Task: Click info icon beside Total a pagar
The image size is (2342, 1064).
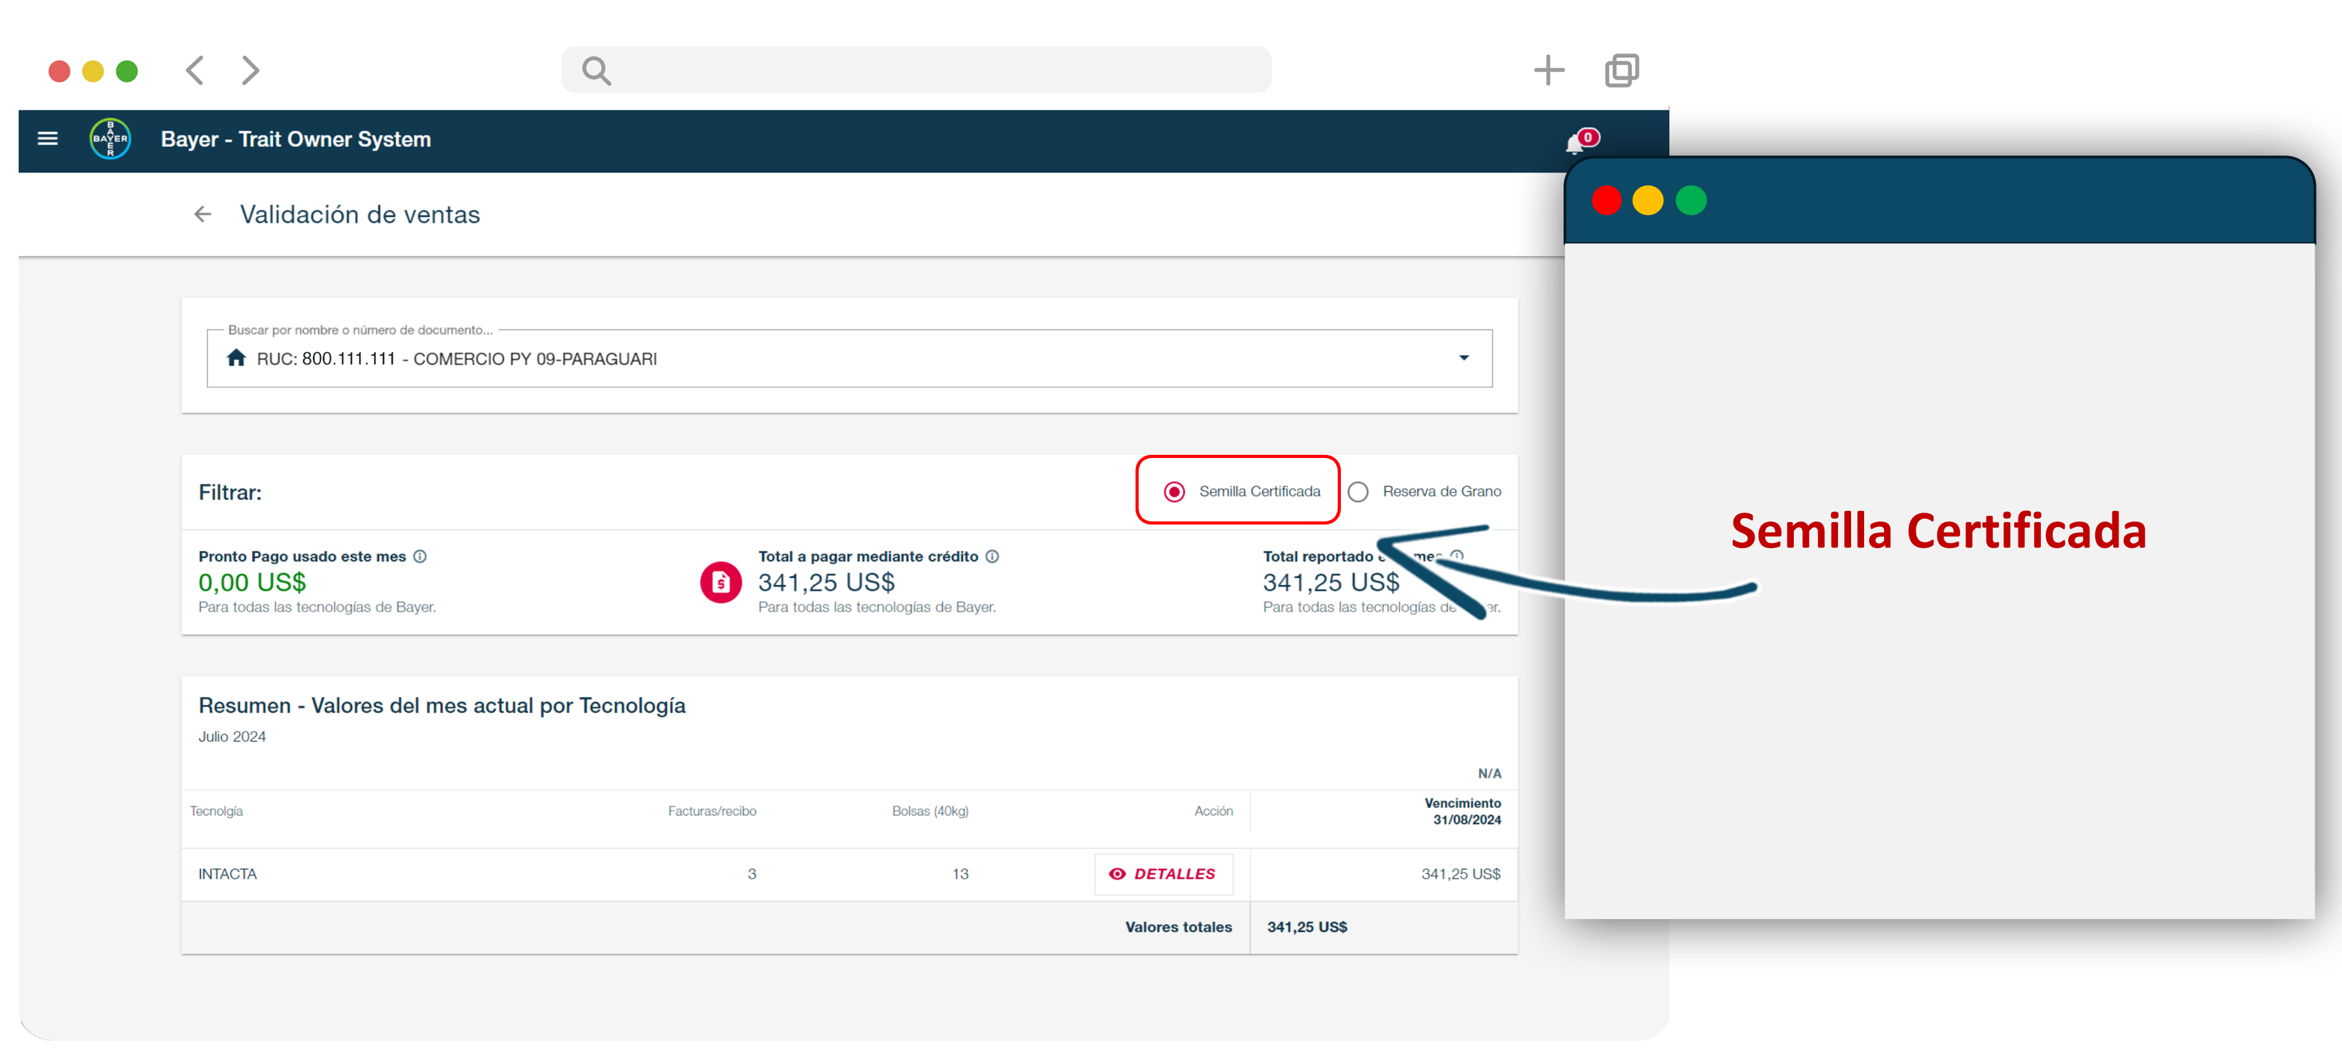Action: click(x=992, y=556)
